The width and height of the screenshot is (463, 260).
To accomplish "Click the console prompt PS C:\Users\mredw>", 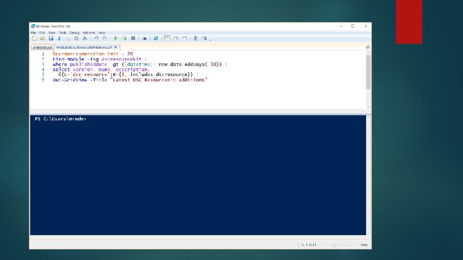I will click(61, 119).
